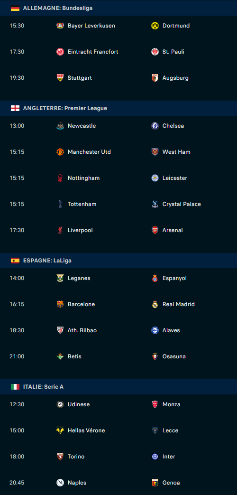Image resolution: width=237 pixels, height=495 pixels.
Task: Open the ANGLETERRE: Premier League header
Action: pyautogui.click(x=118, y=108)
